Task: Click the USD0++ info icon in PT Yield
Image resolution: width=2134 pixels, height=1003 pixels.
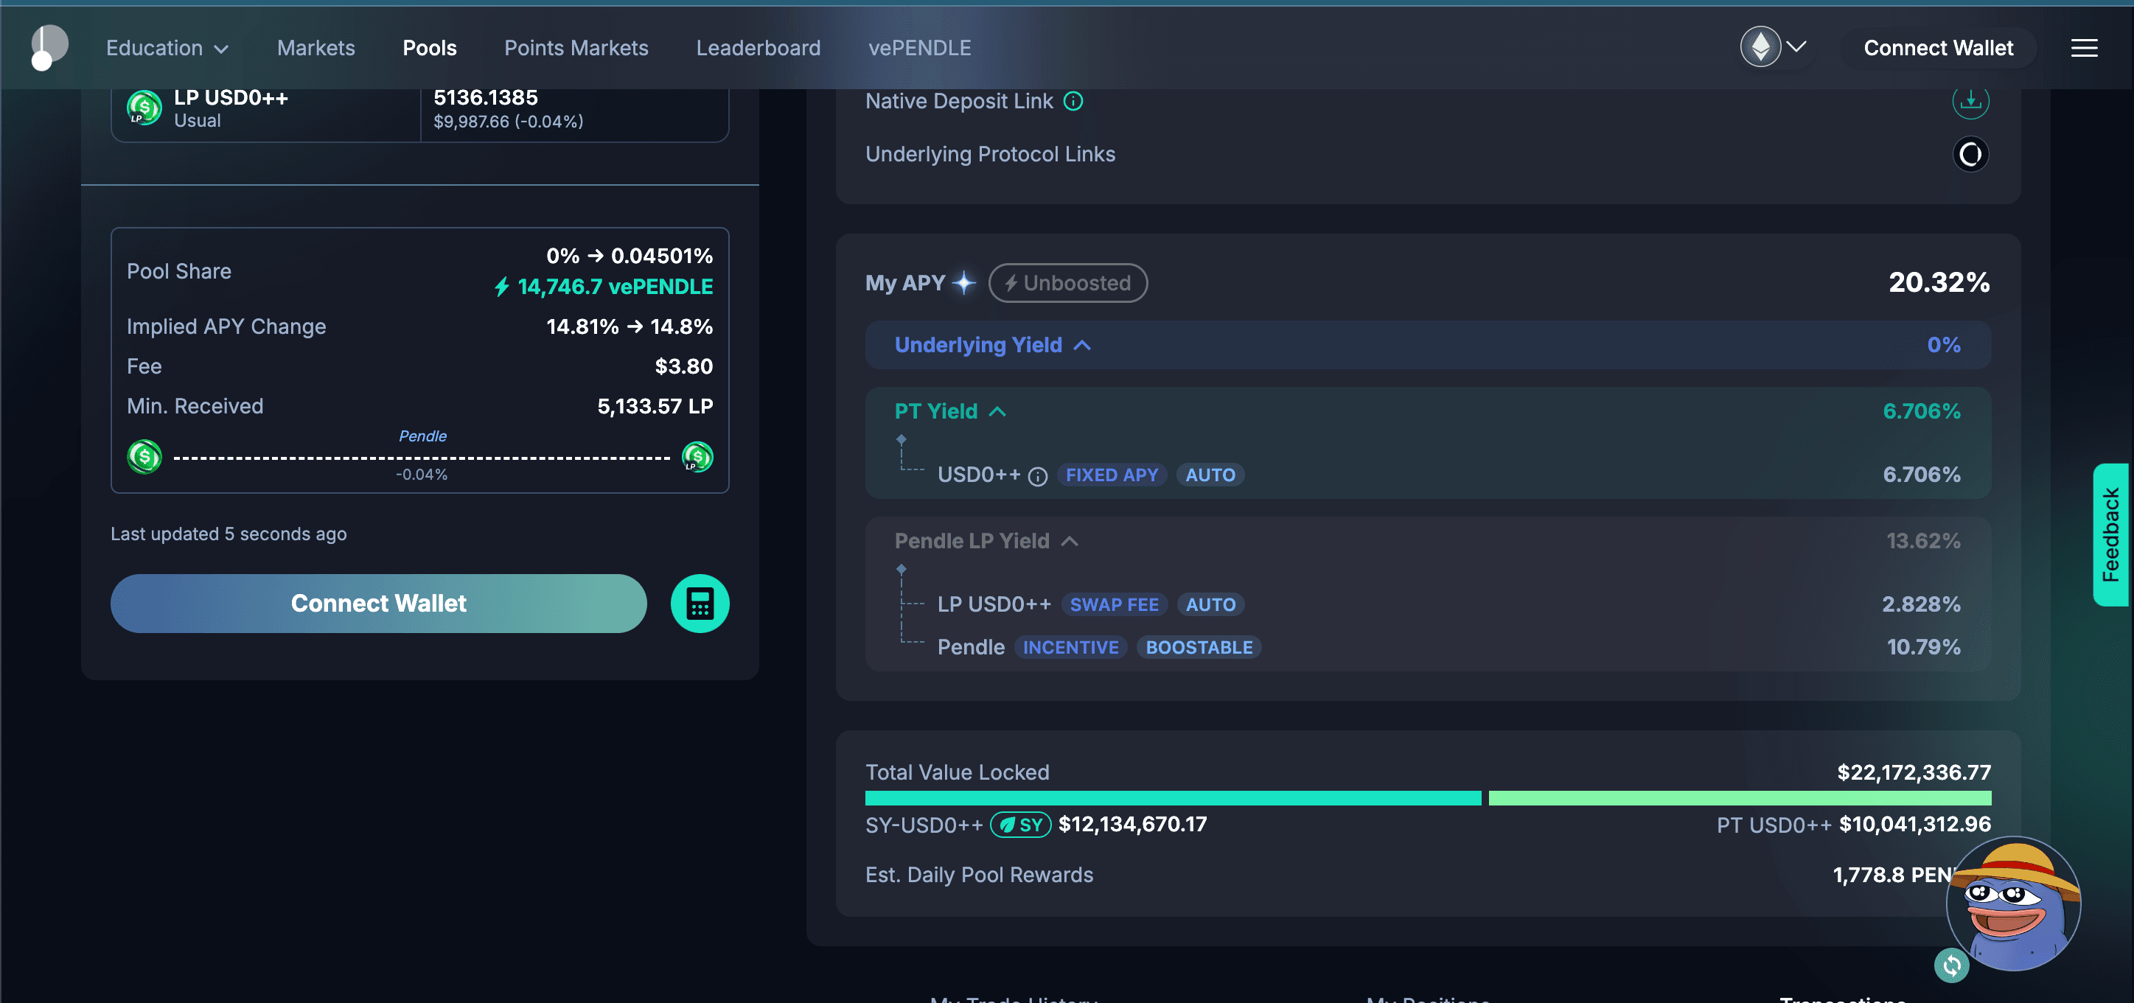Action: point(1037,476)
